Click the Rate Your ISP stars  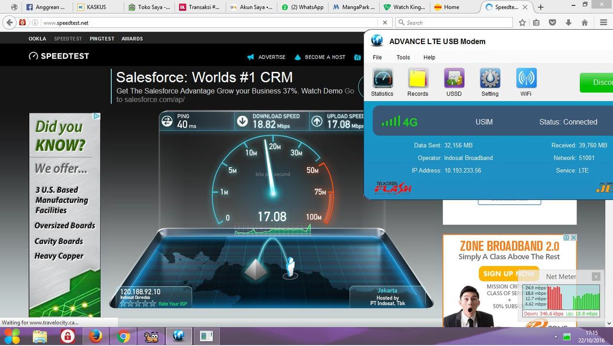click(137, 303)
